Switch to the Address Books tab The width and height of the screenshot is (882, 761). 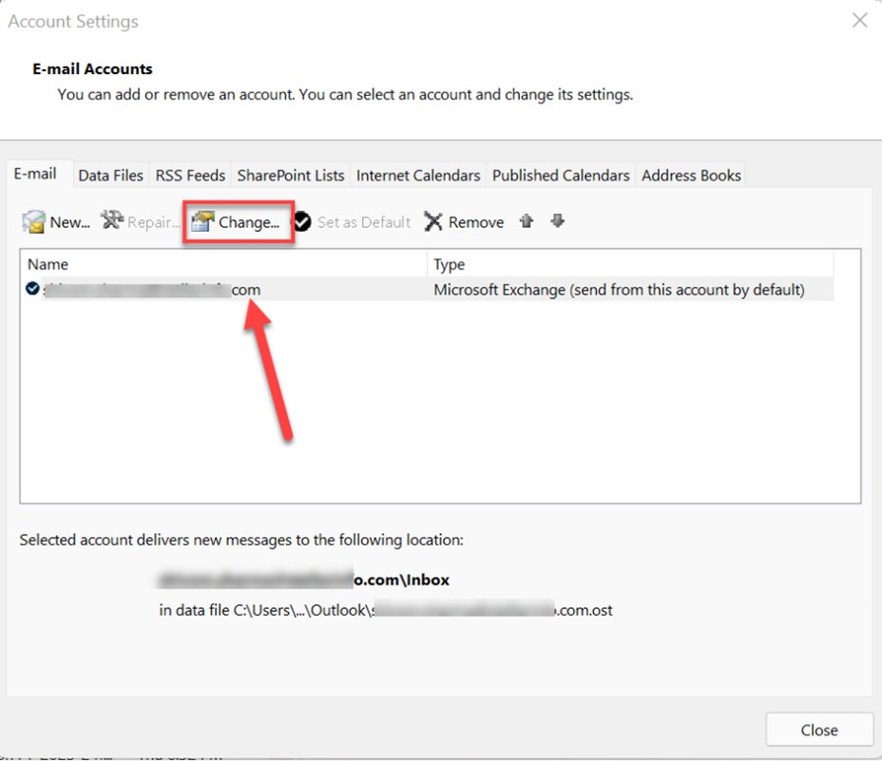point(691,176)
